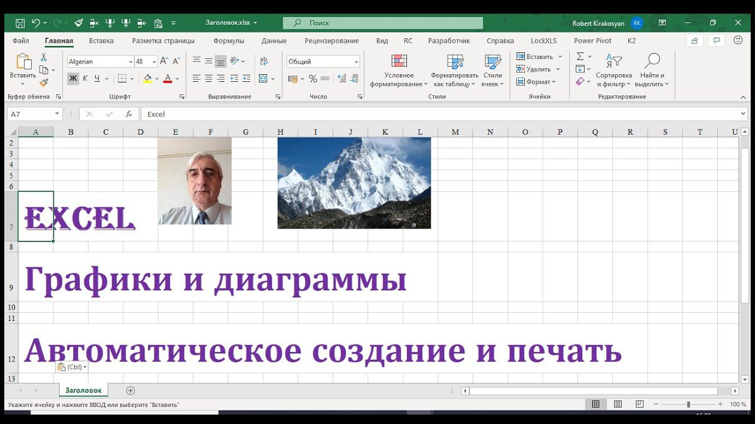Open the number format dropdown showing Общий
The height and width of the screenshot is (424, 755).
pos(356,62)
